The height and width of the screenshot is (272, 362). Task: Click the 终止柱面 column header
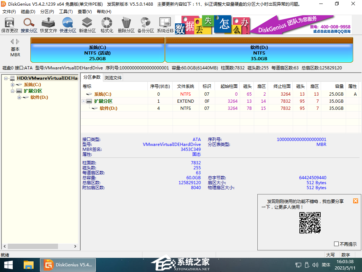click(x=280, y=86)
